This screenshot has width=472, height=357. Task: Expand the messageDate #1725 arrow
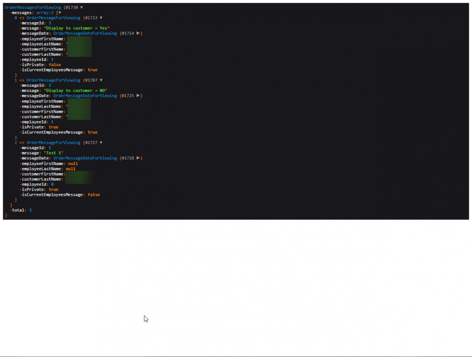(138, 96)
